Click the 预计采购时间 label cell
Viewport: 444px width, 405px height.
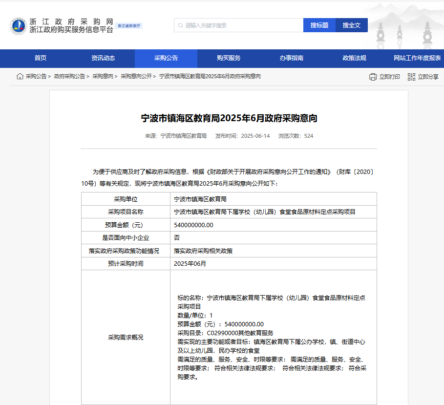[126, 264]
